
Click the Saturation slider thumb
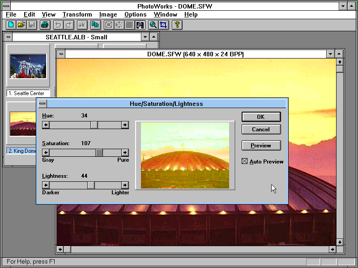pyautogui.click(x=99, y=152)
